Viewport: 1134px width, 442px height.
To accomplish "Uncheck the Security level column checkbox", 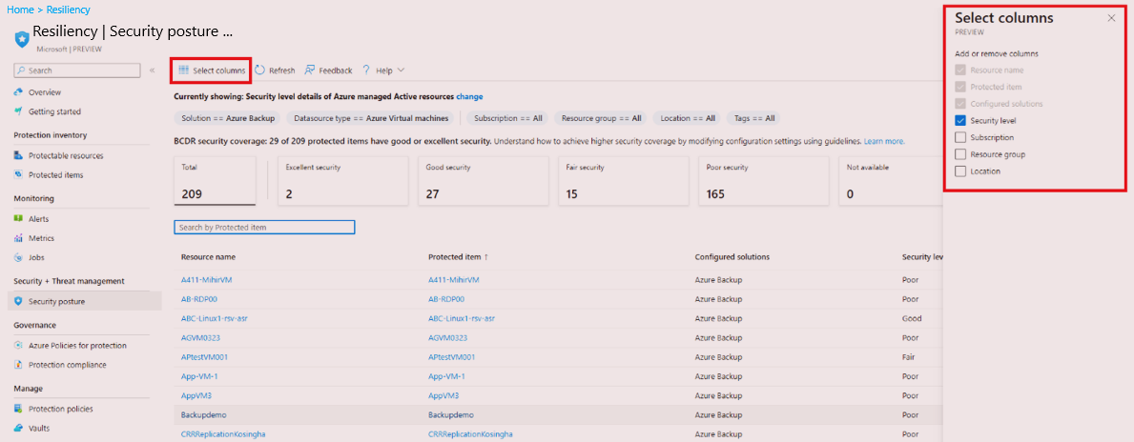I will (x=960, y=121).
